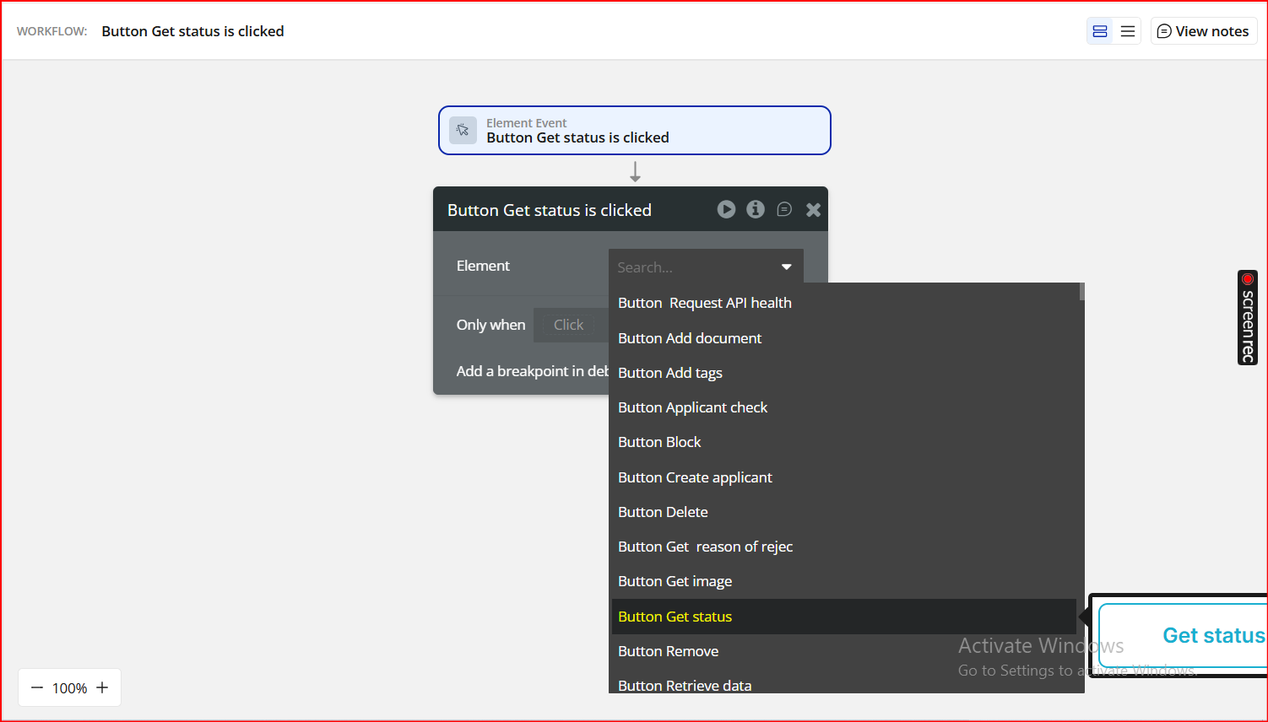Select the Element Event trigger box
This screenshot has width=1268, height=722.
[635, 130]
